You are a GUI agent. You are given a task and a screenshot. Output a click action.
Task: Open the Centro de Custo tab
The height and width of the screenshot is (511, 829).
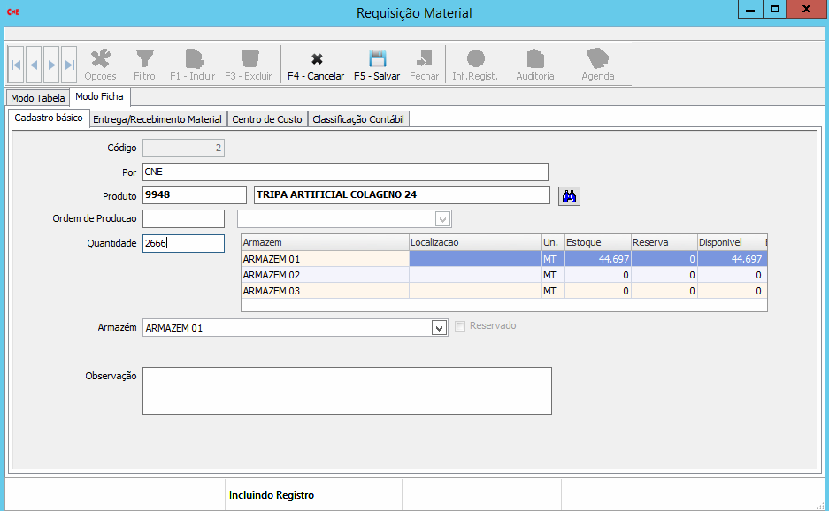click(x=266, y=119)
